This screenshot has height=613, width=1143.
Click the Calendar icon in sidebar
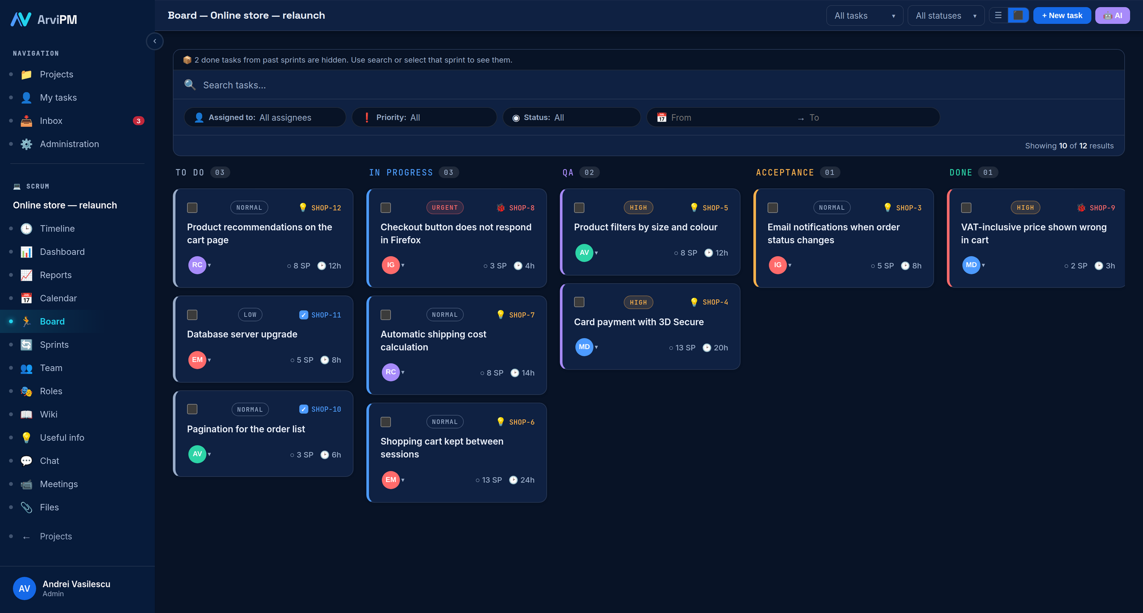[26, 298]
